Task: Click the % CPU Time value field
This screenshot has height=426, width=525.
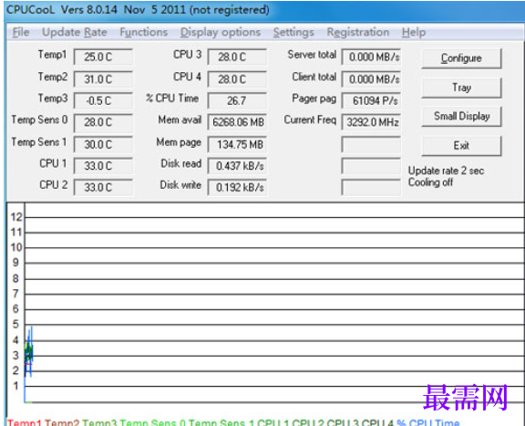Action: (237, 100)
